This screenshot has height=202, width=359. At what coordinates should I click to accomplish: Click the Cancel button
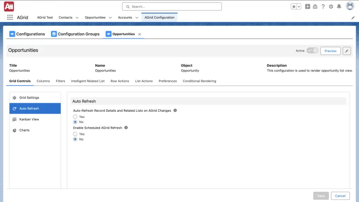click(x=340, y=196)
